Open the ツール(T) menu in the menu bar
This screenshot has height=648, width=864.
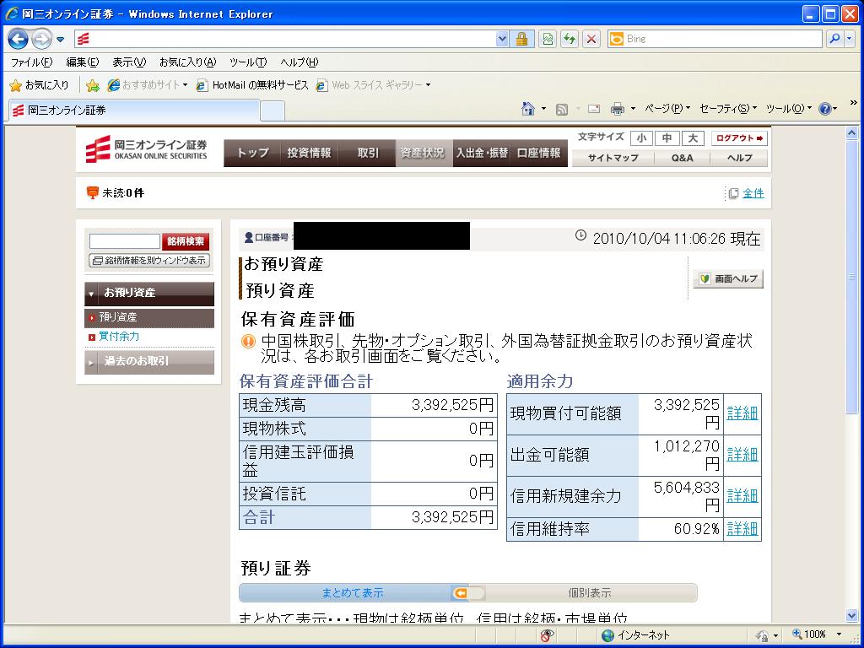(248, 62)
